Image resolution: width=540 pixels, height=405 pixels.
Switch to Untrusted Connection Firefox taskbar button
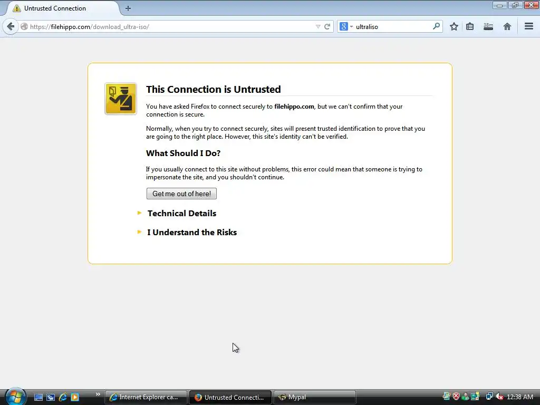[x=230, y=397]
